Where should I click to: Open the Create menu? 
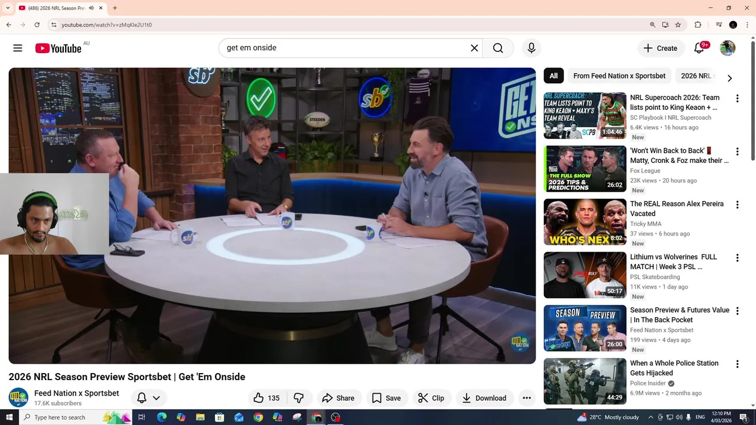(661, 48)
